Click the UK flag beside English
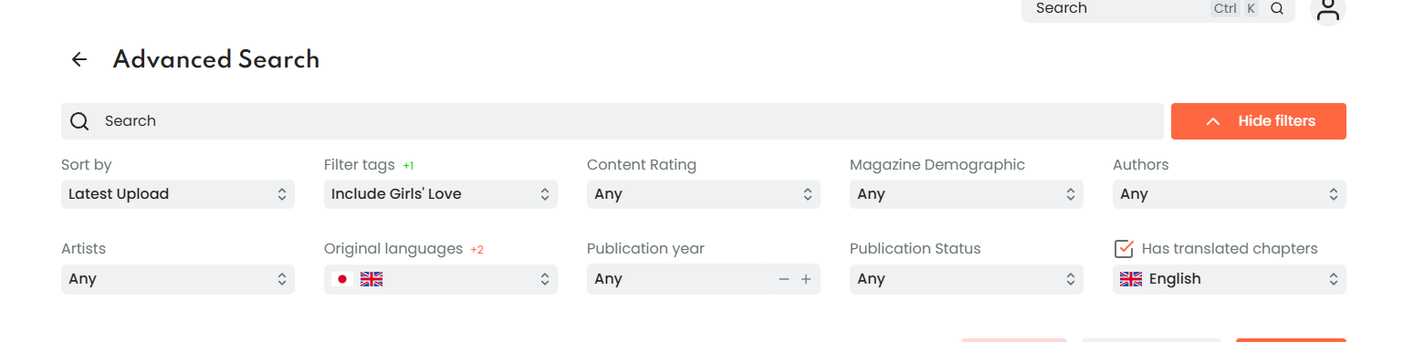Screen dimensions: 1414x342 (1131, 279)
